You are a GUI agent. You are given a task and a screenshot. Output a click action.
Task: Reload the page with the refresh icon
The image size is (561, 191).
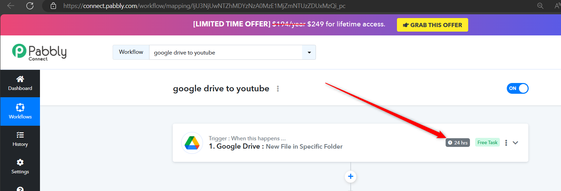[30, 6]
